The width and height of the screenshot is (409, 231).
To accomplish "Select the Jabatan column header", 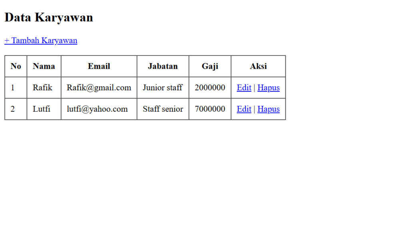I will click(x=163, y=66).
